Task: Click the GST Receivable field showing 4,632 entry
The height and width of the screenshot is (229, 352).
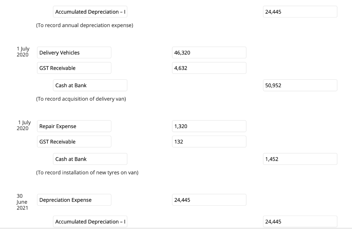Action: point(74,68)
